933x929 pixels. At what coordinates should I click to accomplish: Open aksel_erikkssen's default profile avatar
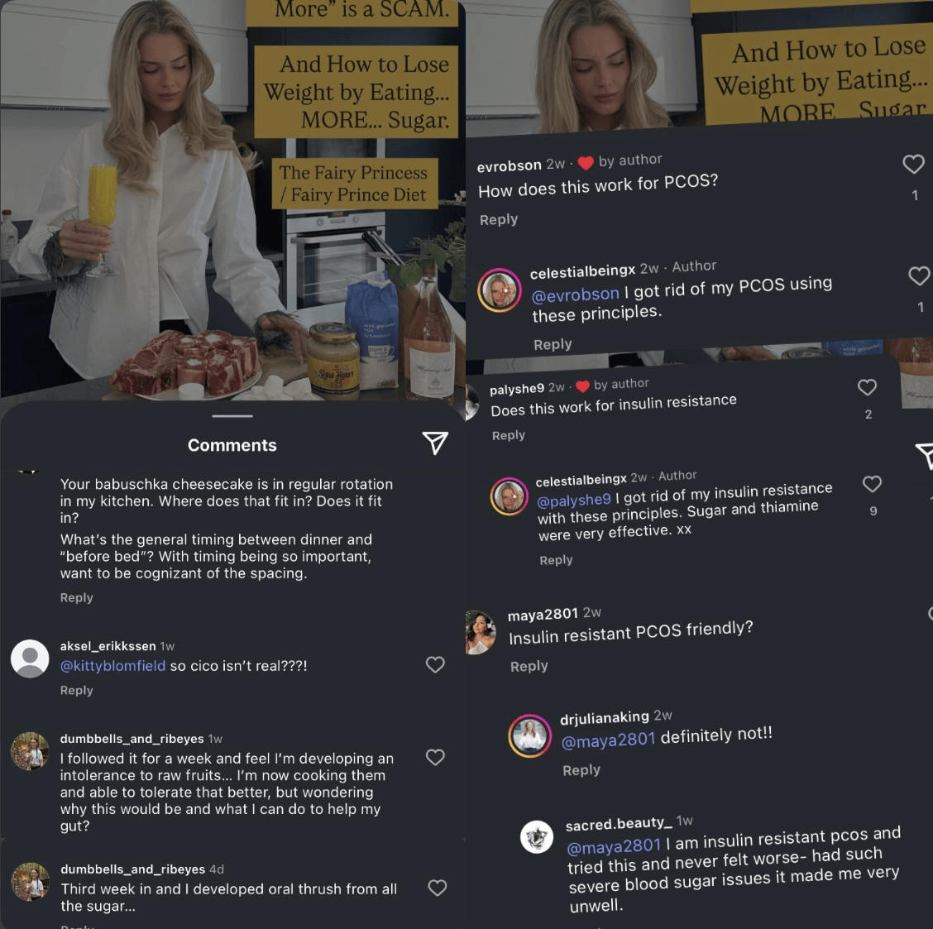point(30,658)
